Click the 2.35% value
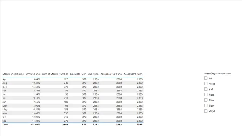242x136 pixels. click(37, 91)
